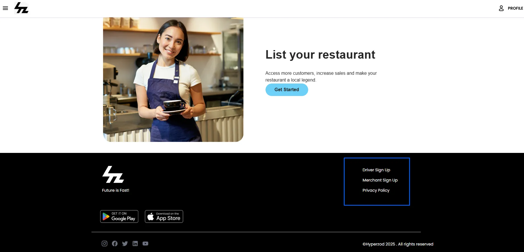Open the hamburger navigation menu
The width and height of the screenshot is (524, 252).
pyautogui.click(x=5, y=8)
